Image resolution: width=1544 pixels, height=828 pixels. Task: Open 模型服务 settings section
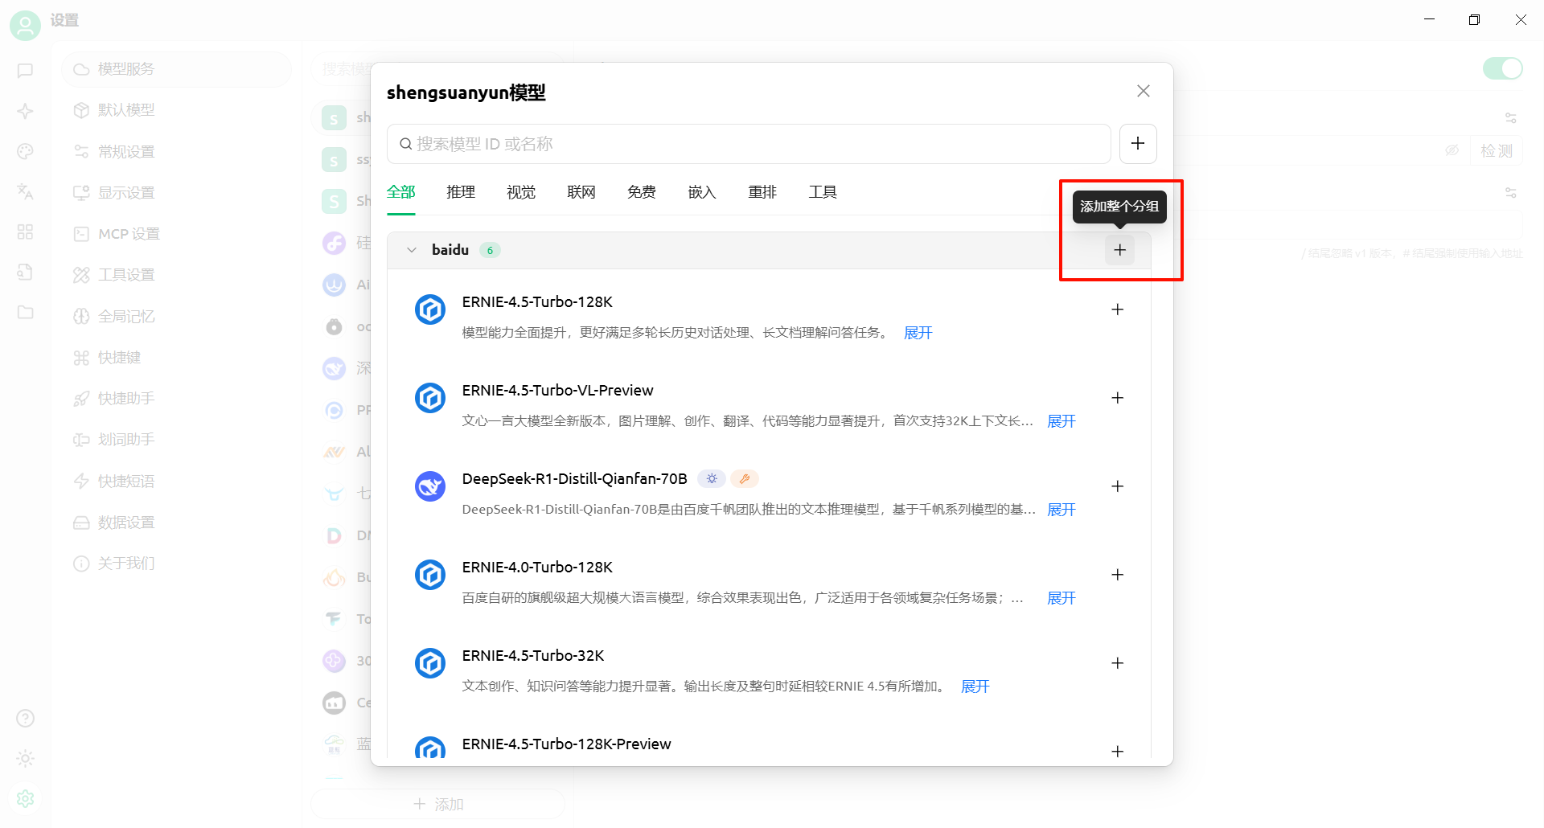[x=176, y=69]
